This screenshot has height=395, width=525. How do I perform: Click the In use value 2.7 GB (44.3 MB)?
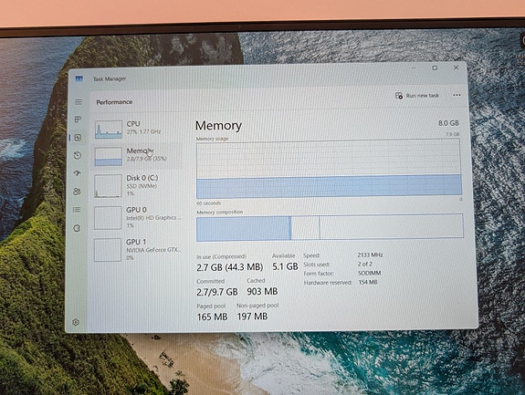230,267
